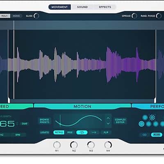
Task: Click the Spread knob
Action: pos(134,16)
